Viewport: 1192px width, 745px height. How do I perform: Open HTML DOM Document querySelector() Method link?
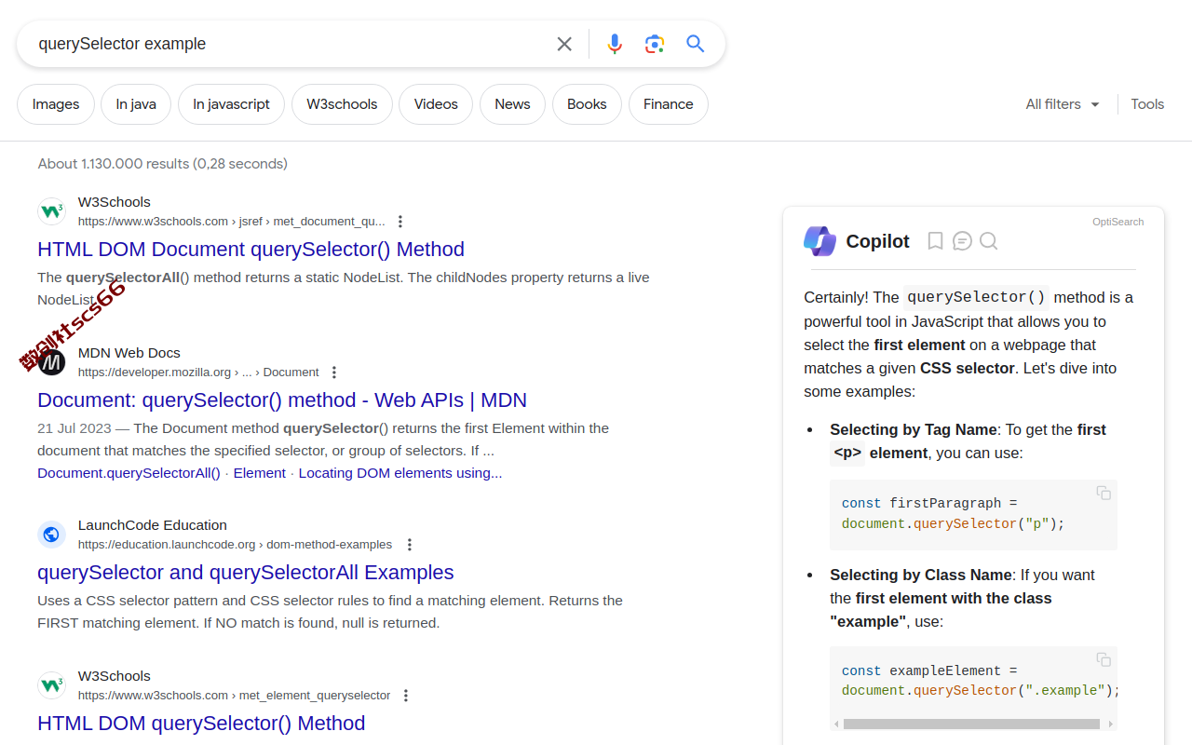click(x=251, y=249)
